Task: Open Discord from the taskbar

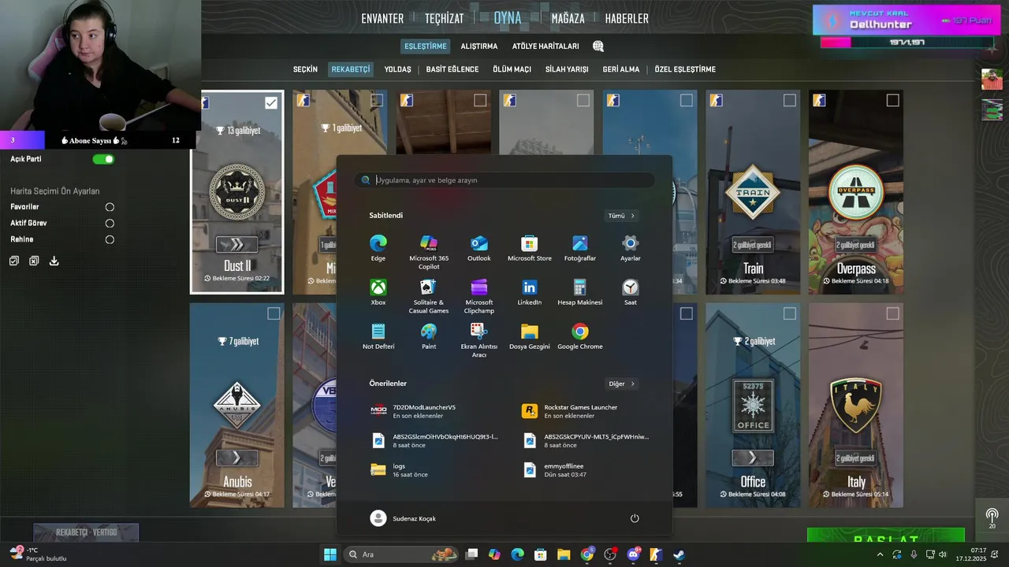Action: pyautogui.click(x=633, y=554)
